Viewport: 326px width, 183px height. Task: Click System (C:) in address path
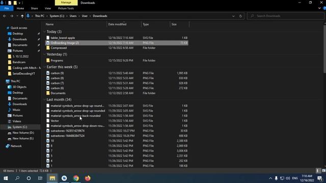click(57, 16)
